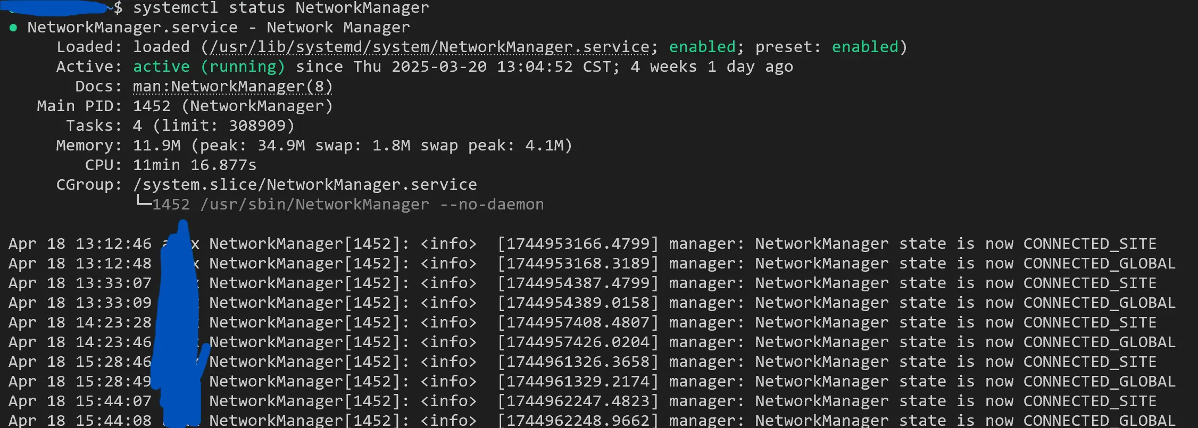Click the 13:12:46 log entry time
The height and width of the screenshot is (428, 1198).
(x=113, y=244)
